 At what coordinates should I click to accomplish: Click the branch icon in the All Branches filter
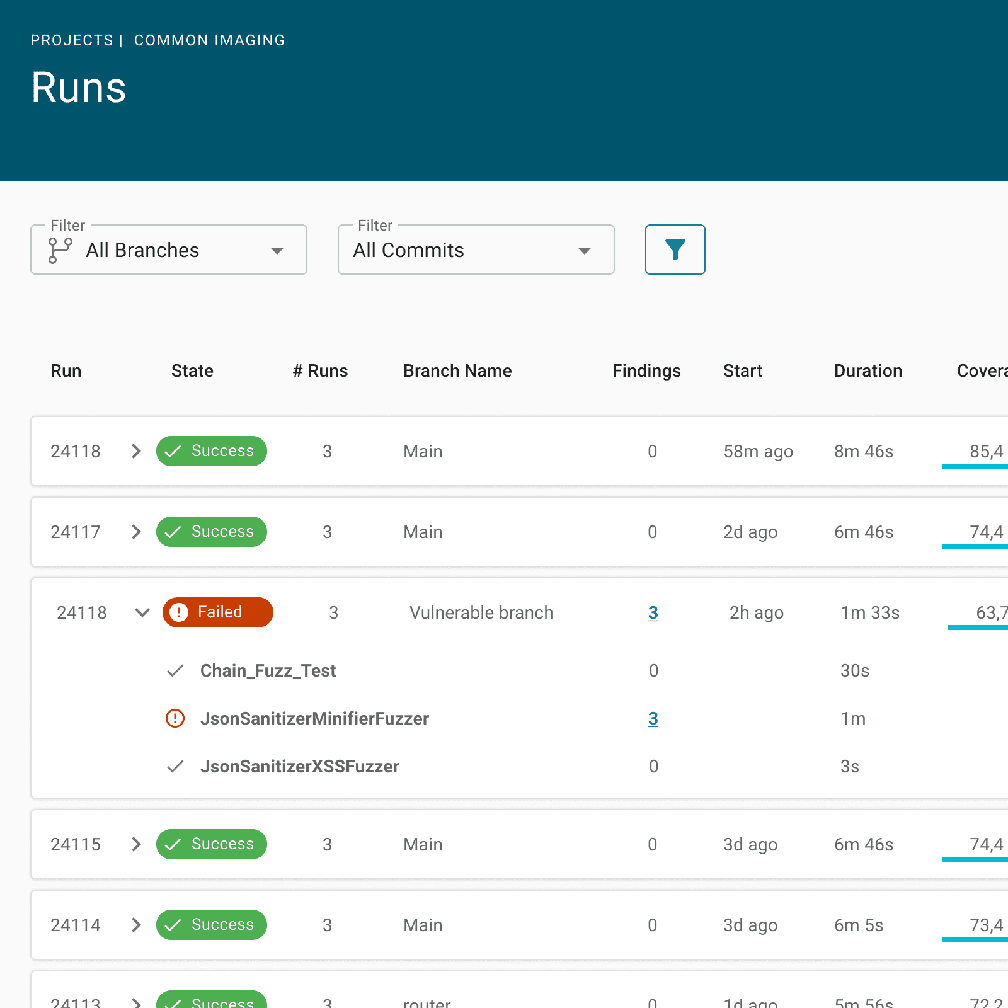coord(60,250)
